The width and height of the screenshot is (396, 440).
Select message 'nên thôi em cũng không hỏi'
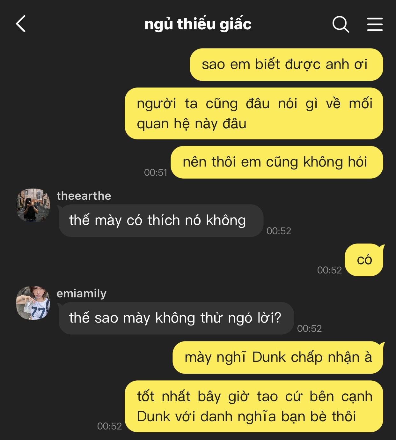coord(277,162)
